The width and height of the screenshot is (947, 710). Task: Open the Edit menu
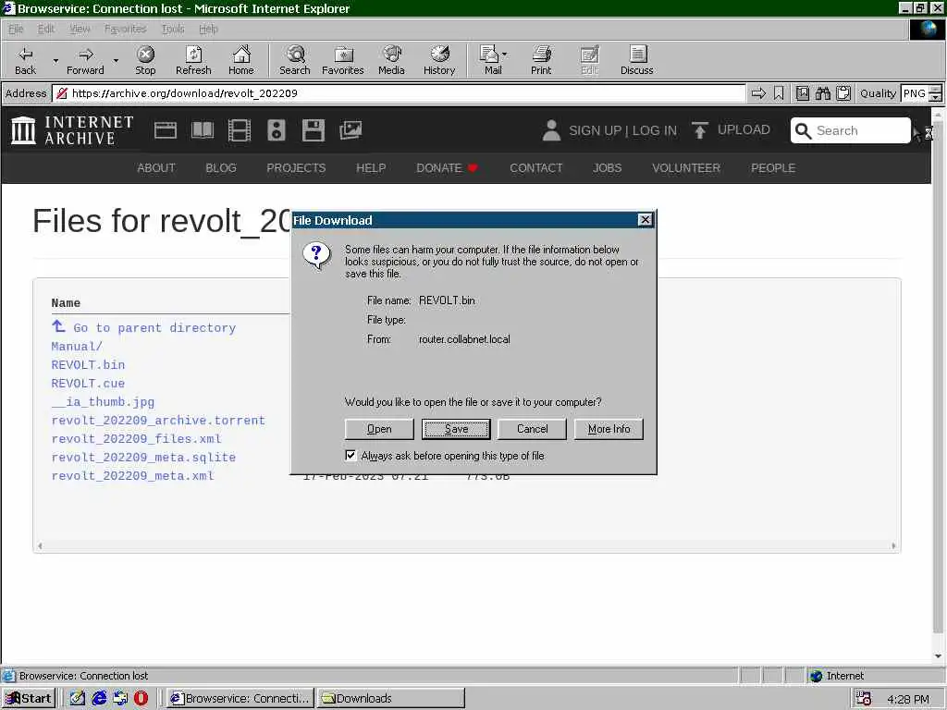[x=46, y=29]
